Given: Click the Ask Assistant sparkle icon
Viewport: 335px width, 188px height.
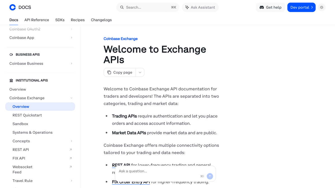Looking at the screenshot, I should pyautogui.click(x=187, y=7).
